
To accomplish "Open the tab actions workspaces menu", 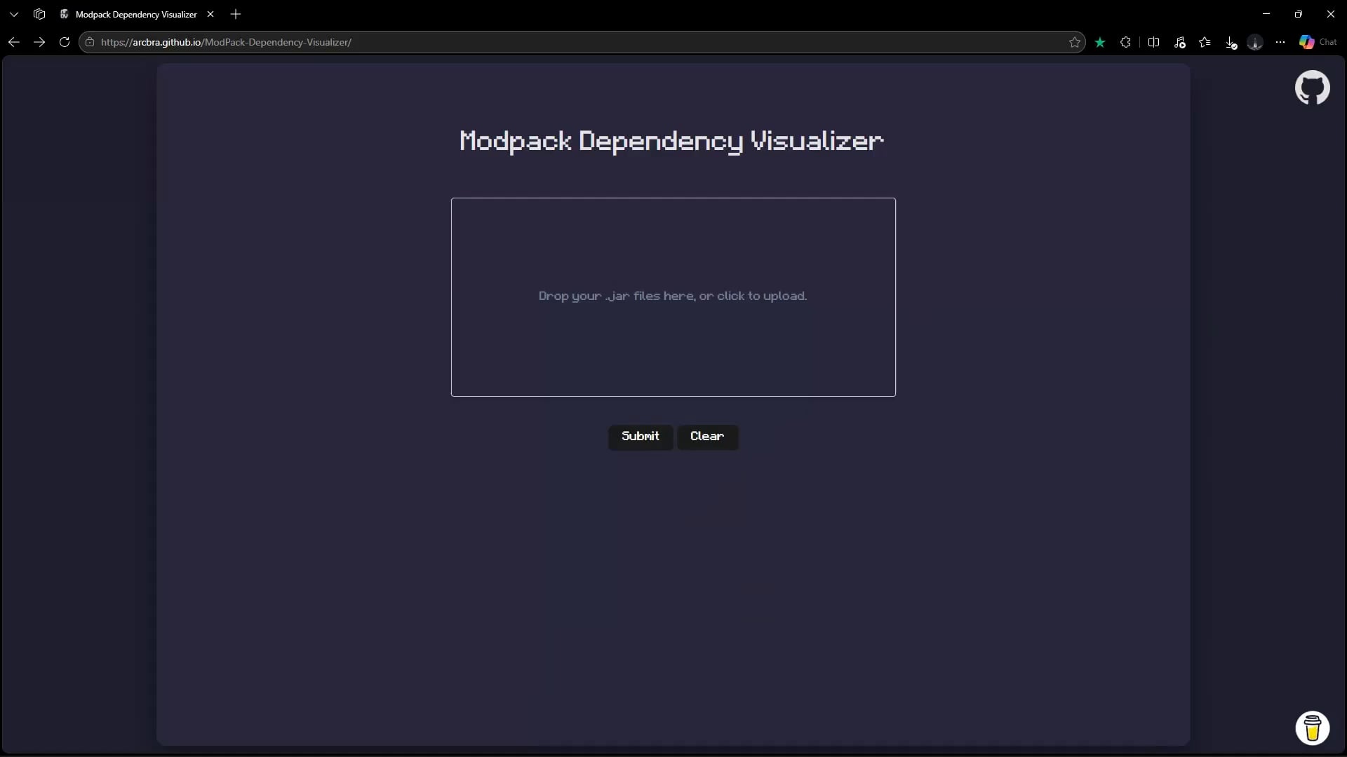I will click(39, 14).
